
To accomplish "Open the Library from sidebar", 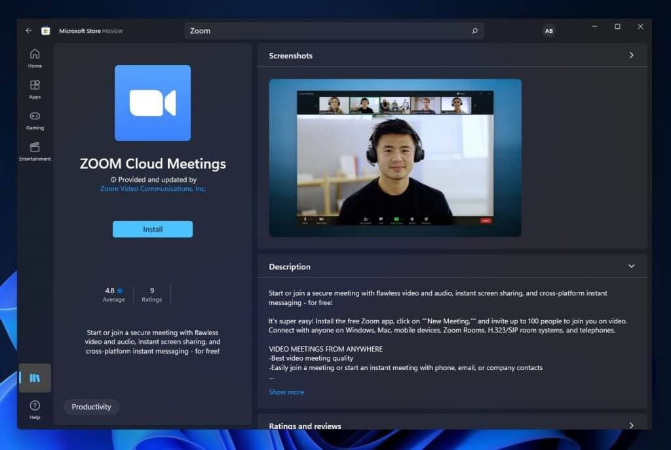I will (x=35, y=378).
